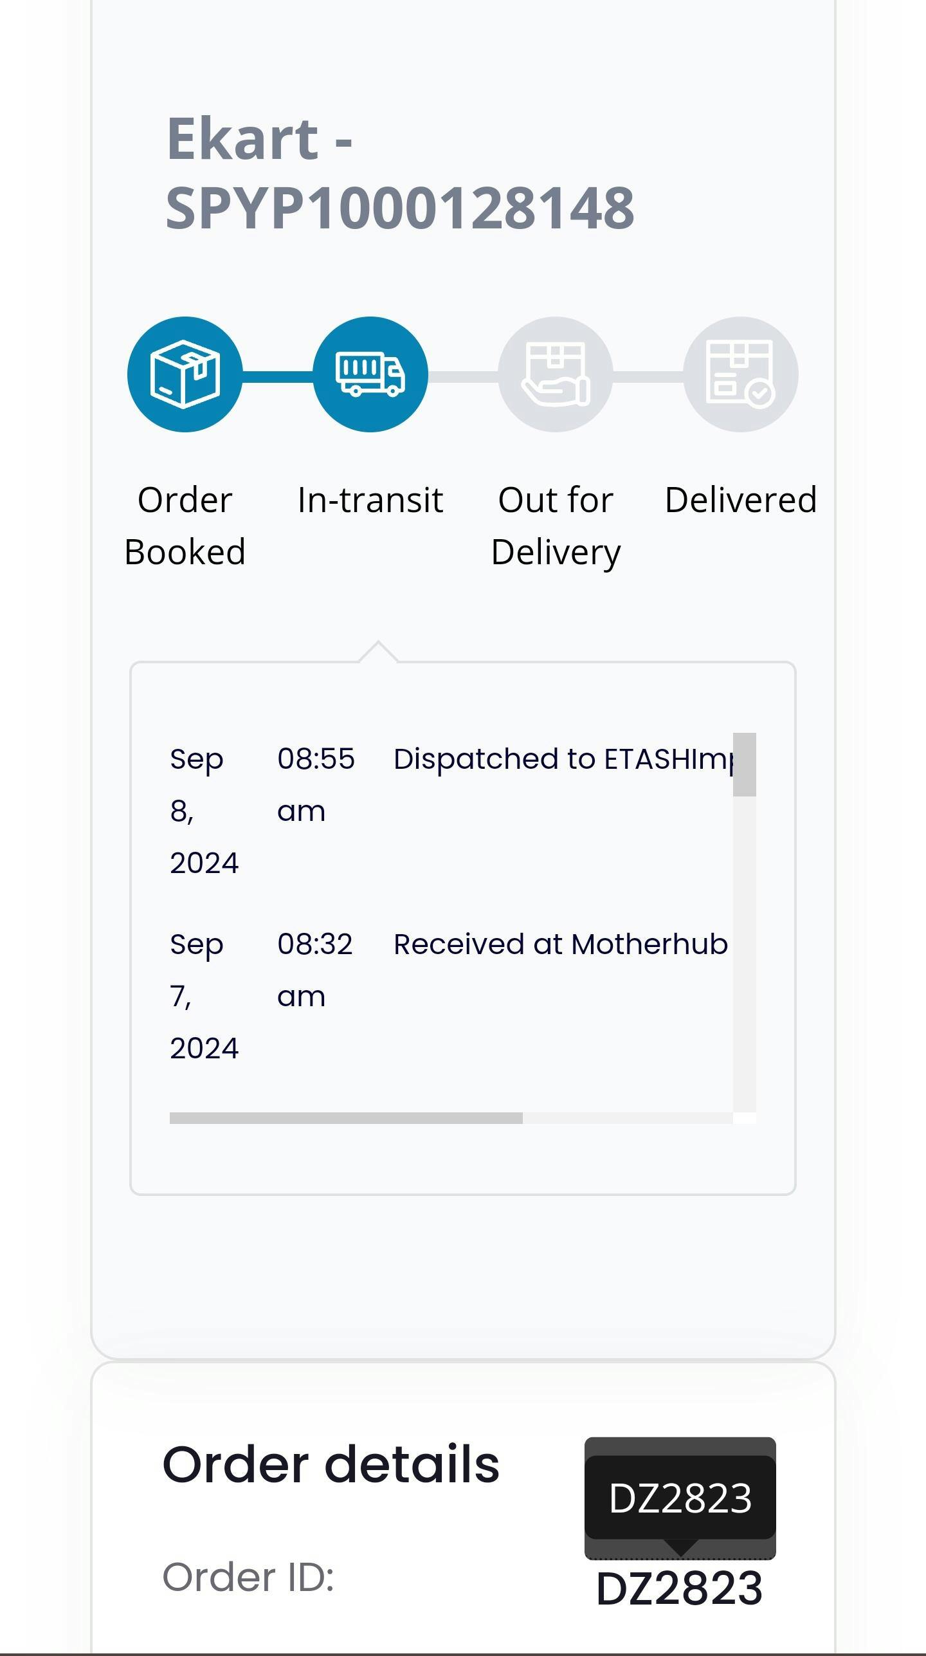This screenshot has height=1656, width=926.
Task: Click the Delivered package checkmark icon
Action: coord(741,374)
